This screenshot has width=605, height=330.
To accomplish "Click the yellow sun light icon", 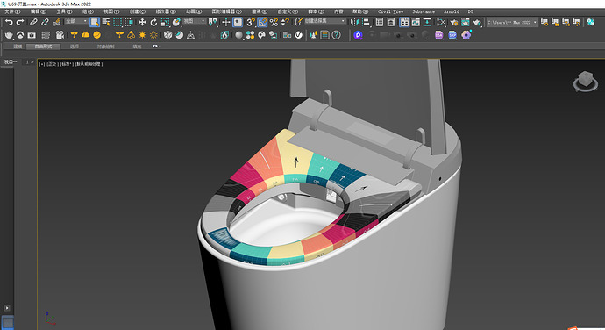I will coord(142,35).
